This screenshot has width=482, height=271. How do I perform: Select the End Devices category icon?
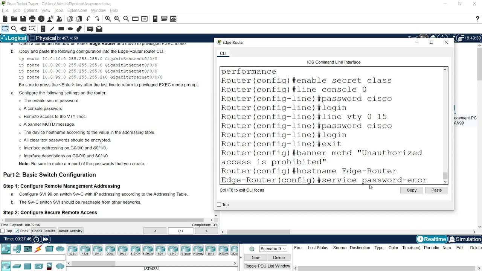tap(17, 249)
